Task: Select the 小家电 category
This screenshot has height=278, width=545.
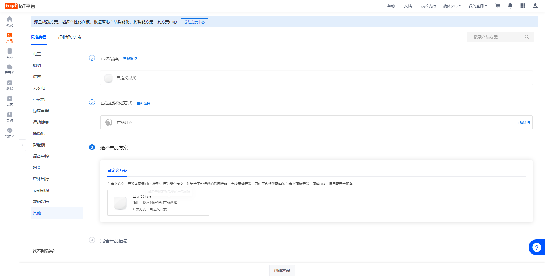Action: (57, 99)
